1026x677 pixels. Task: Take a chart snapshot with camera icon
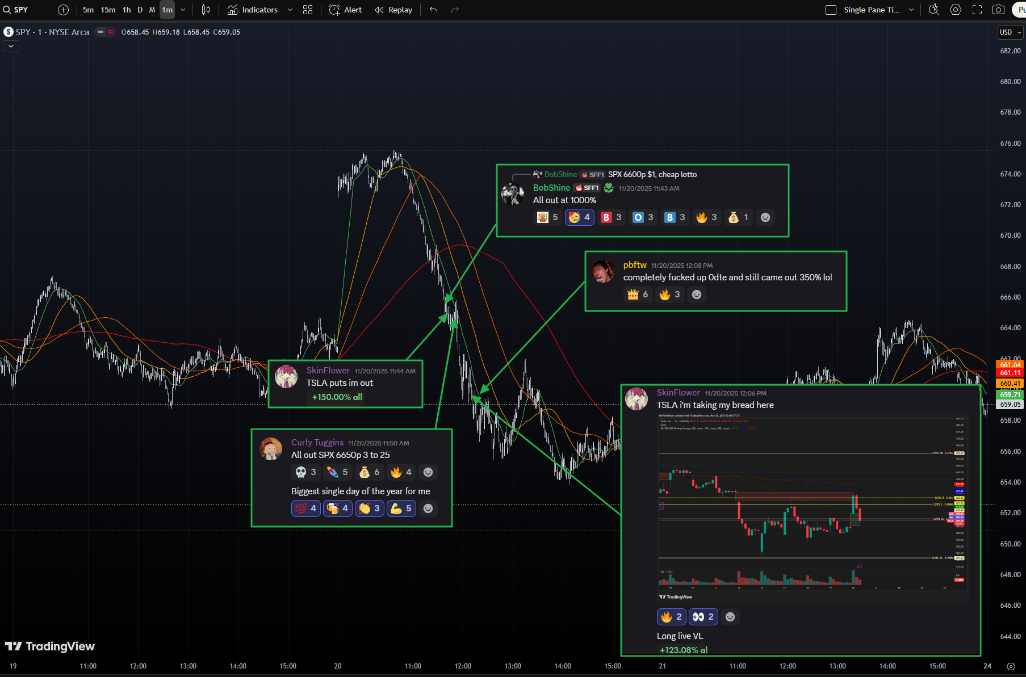click(x=998, y=10)
